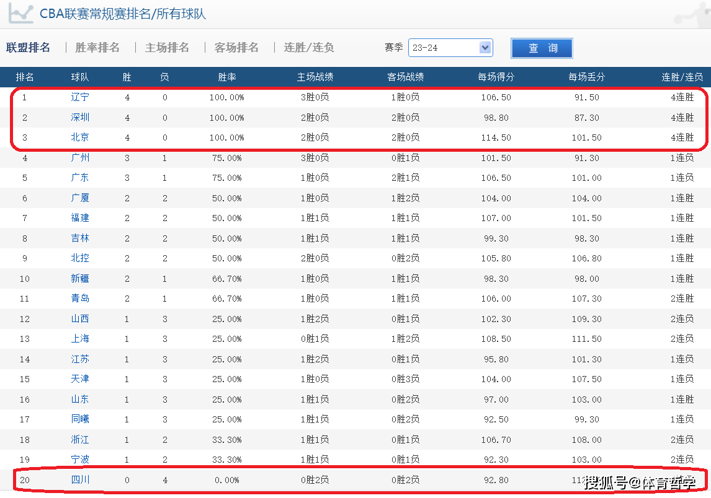Click the 胜率 column header
Viewport: 711px width, 498px height.
tap(226, 77)
